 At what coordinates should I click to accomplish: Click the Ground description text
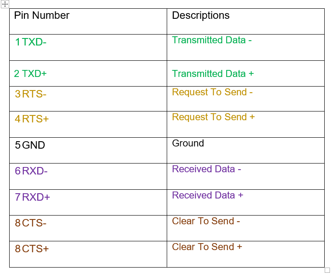[188, 143]
